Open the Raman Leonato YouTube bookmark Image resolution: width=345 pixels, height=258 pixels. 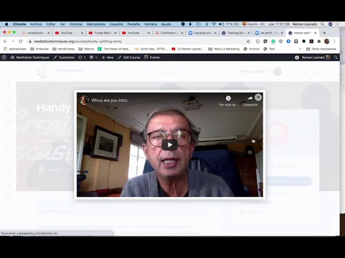tap(188, 49)
